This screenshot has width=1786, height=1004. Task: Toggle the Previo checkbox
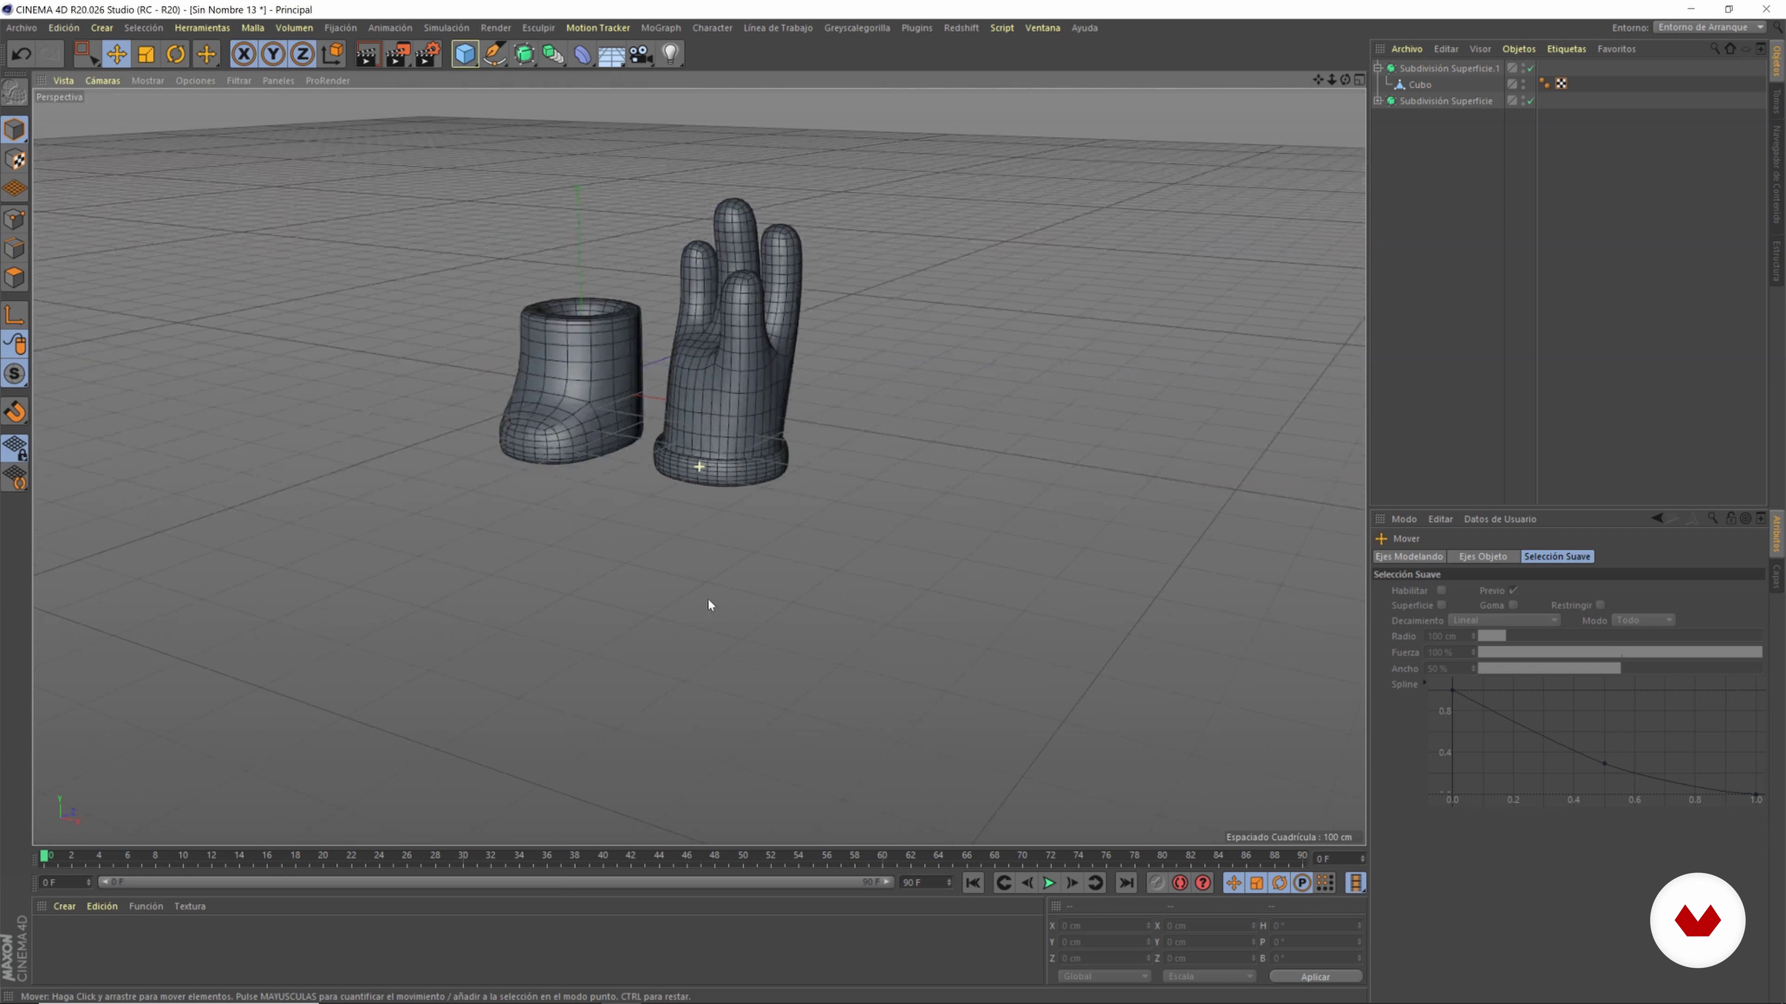(x=1513, y=590)
